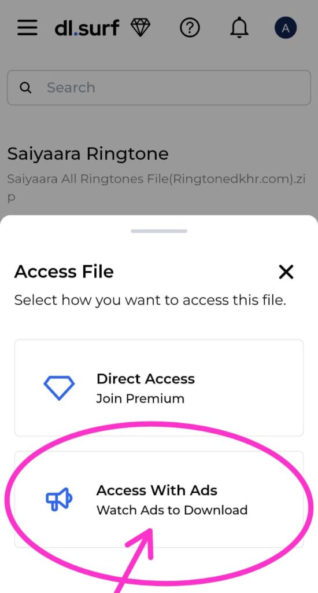Click the Access File heading
Screen dimensions: 318x593
pos(64,272)
